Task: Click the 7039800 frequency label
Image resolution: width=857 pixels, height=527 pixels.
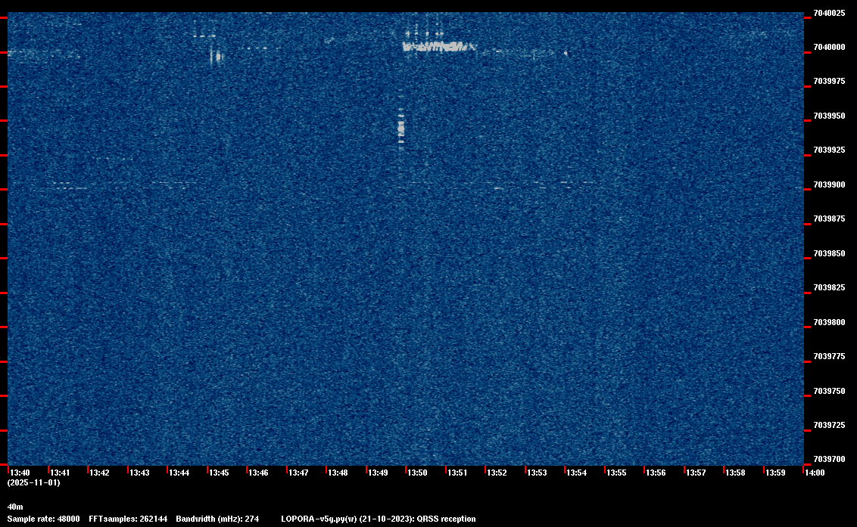Action: [x=829, y=322]
